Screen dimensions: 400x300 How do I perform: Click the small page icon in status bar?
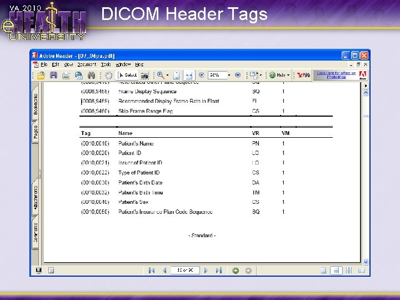(51, 271)
